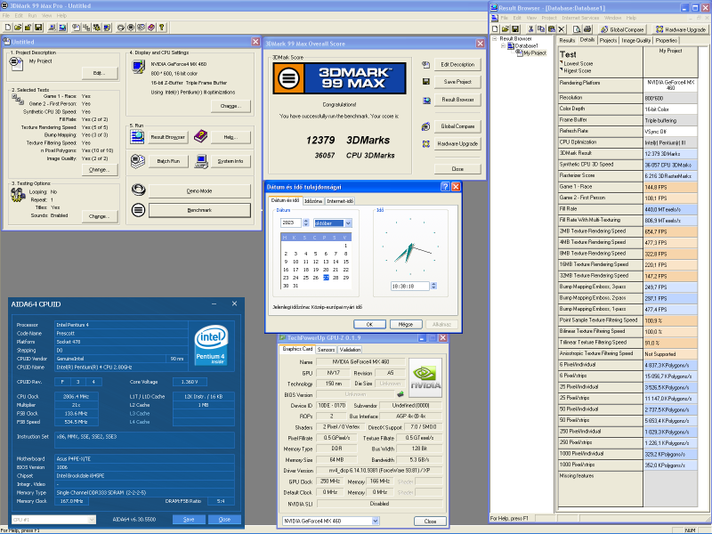Screen dimensions: 712x534
Task: Select day 27 in the calendar
Action: pos(326,278)
